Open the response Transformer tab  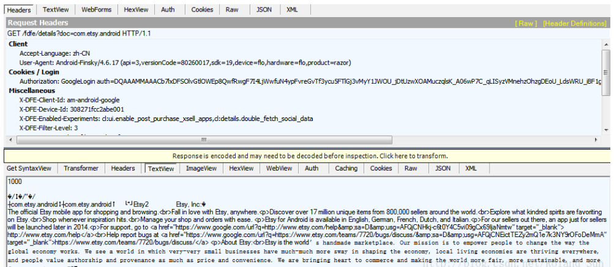pyautogui.click(x=81, y=169)
